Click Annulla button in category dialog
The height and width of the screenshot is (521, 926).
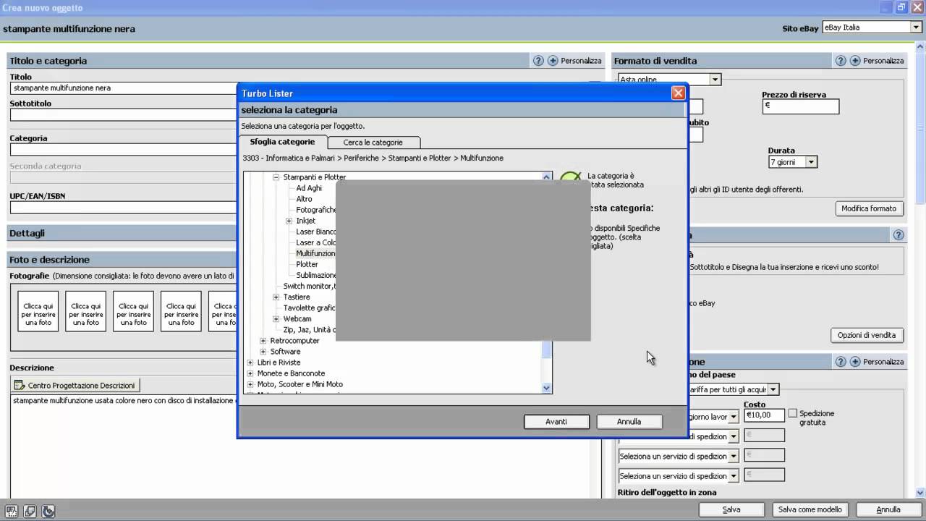tap(629, 422)
